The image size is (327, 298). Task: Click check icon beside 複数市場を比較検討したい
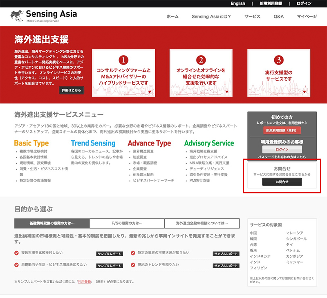coord(16,253)
